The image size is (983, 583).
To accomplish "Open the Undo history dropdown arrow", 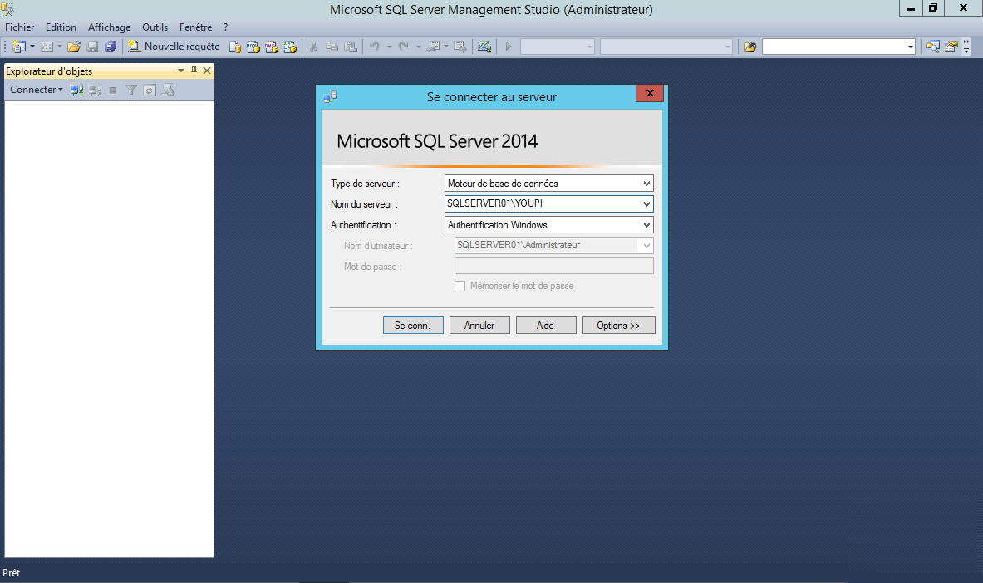I will point(390,47).
